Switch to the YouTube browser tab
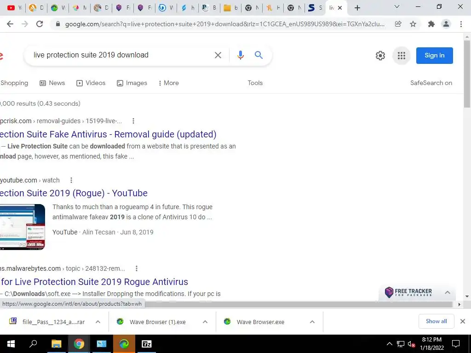Screen dimensions: 471x353 (14, 8)
